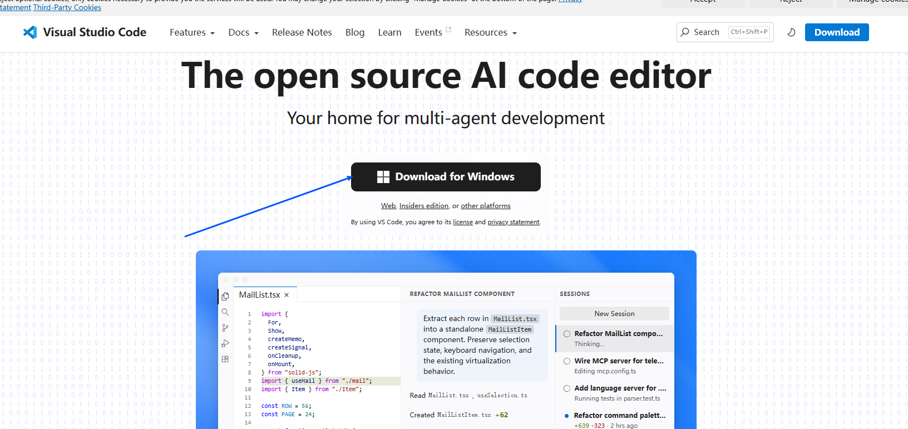The height and width of the screenshot is (429, 908).
Task: Click the code line "import { Item } from "./Item";"
Action: click(x=312, y=389)
